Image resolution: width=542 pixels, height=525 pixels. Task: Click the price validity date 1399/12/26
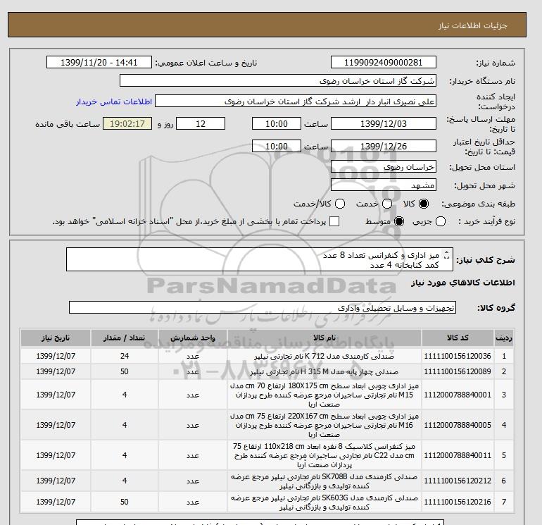pos(384,146)
